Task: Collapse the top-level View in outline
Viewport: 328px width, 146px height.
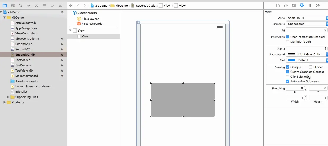Action: (x=70, y=30)
